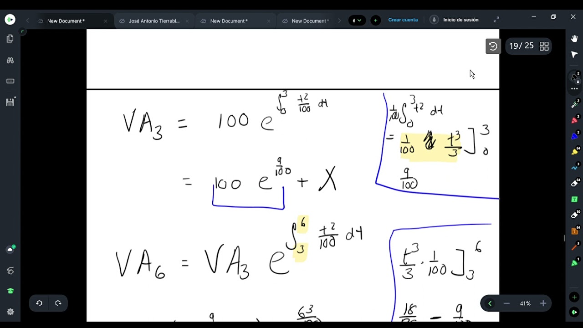Close the third New Document tab
The width and height of the screenshot is (583, 328).
click(269, 21)
